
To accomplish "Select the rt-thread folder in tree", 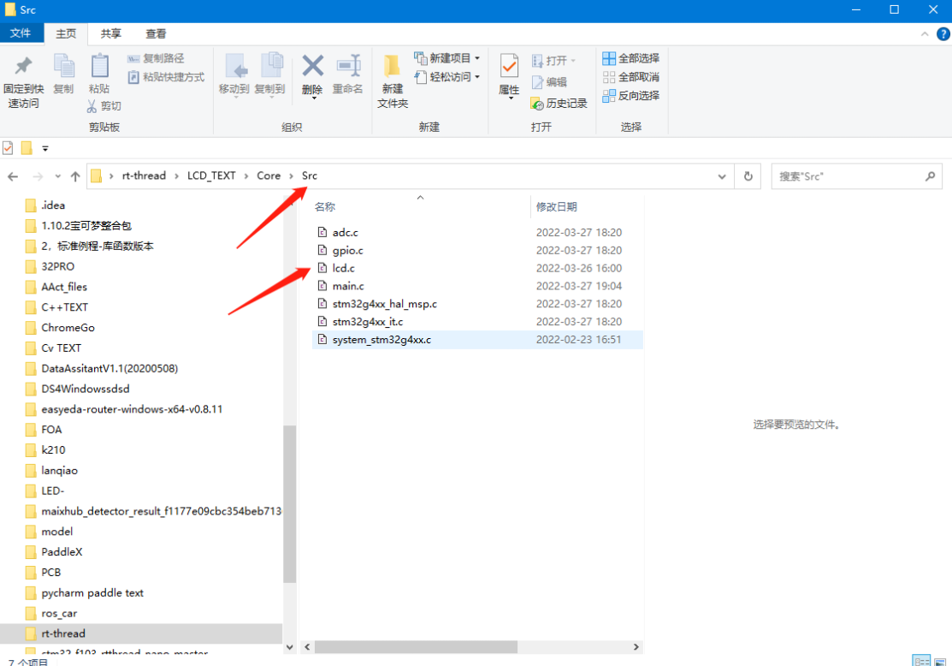I will tap(141, 633).
